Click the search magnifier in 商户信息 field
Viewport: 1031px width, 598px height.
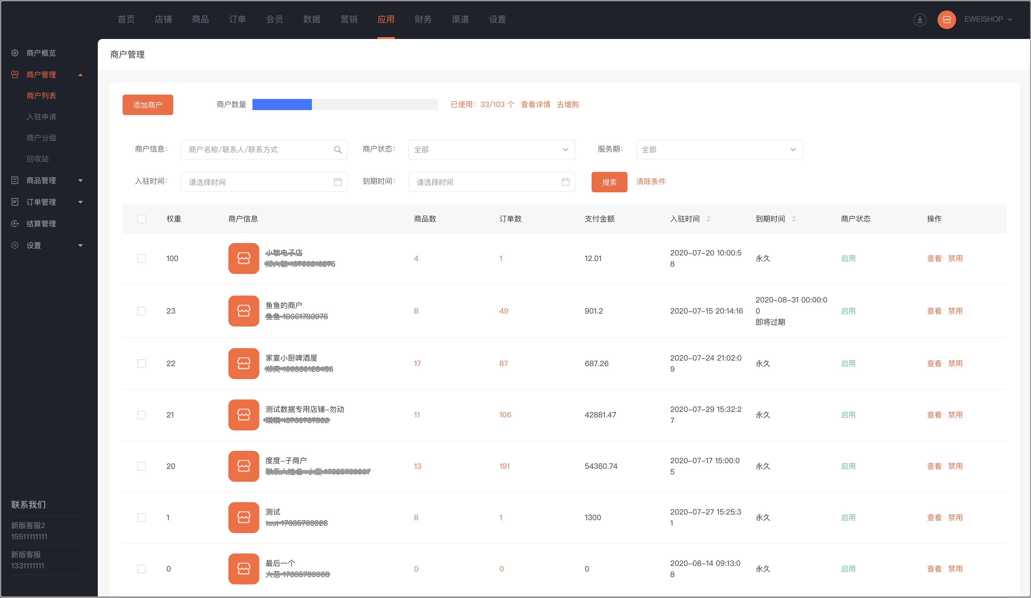click(338, 150)
